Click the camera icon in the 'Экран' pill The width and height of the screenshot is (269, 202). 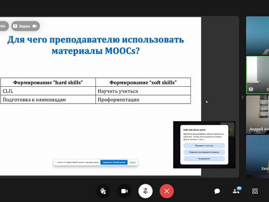click(x=35, y=26)
